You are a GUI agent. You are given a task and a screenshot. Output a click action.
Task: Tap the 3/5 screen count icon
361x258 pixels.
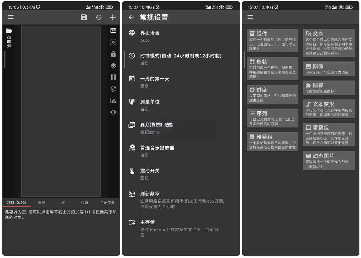coord(113,31)
